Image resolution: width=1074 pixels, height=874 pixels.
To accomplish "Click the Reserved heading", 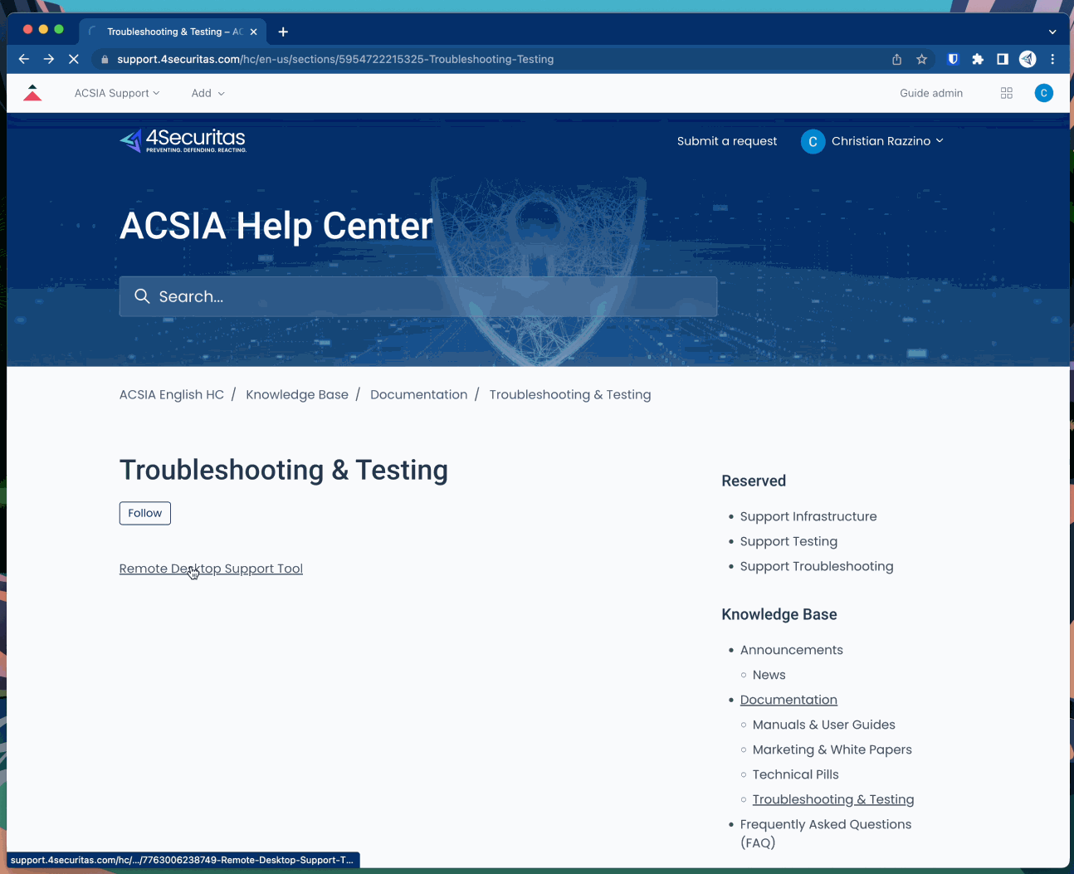I will point(754,481).
